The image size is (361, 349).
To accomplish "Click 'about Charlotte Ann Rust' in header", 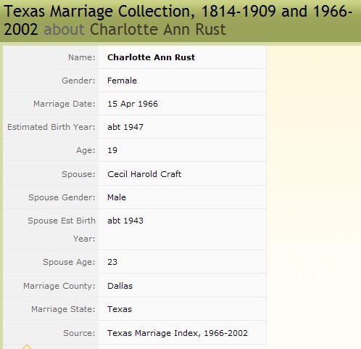I will click(135, 30).
